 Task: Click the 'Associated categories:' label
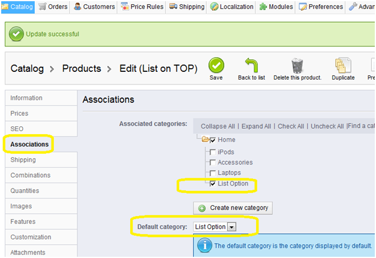point(154,124)
